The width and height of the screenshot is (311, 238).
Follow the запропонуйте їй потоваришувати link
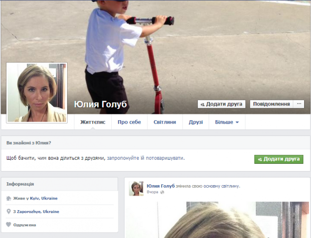coord(145,158)
